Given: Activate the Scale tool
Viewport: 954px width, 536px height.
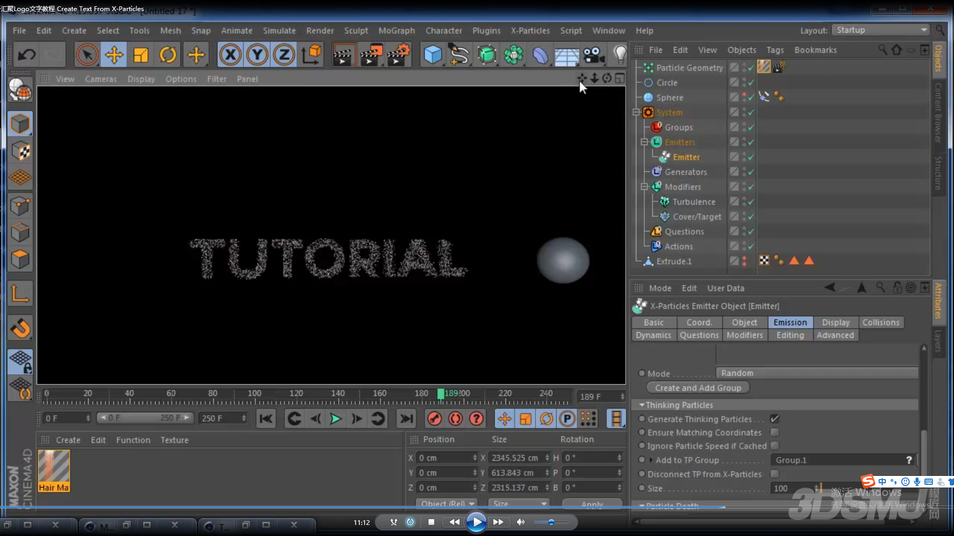Looking at the screenshot, I should 141,54.
